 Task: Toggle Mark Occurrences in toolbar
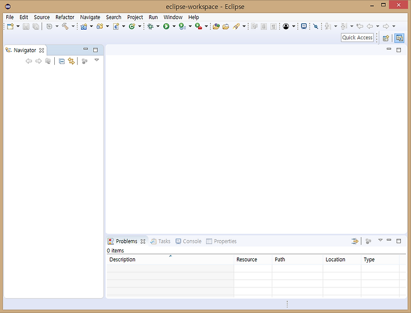(x=254, y=26)
